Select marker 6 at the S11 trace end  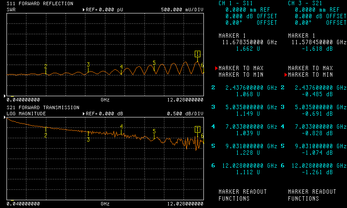pyautogui.click(x=202, y=65)
